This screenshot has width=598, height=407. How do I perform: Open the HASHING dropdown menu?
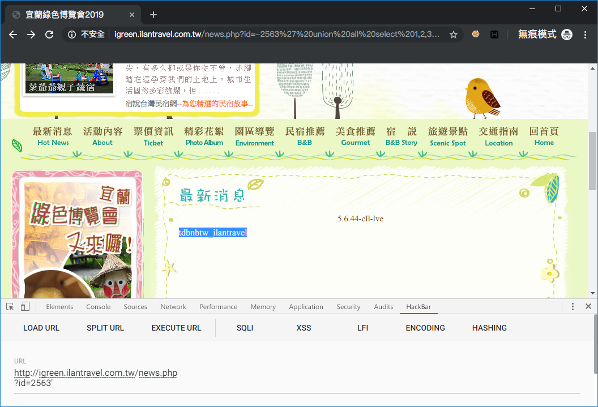489,328
